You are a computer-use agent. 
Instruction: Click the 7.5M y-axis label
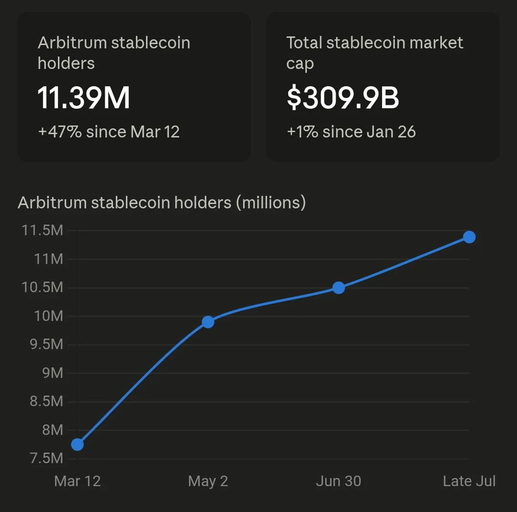point(46,458)
